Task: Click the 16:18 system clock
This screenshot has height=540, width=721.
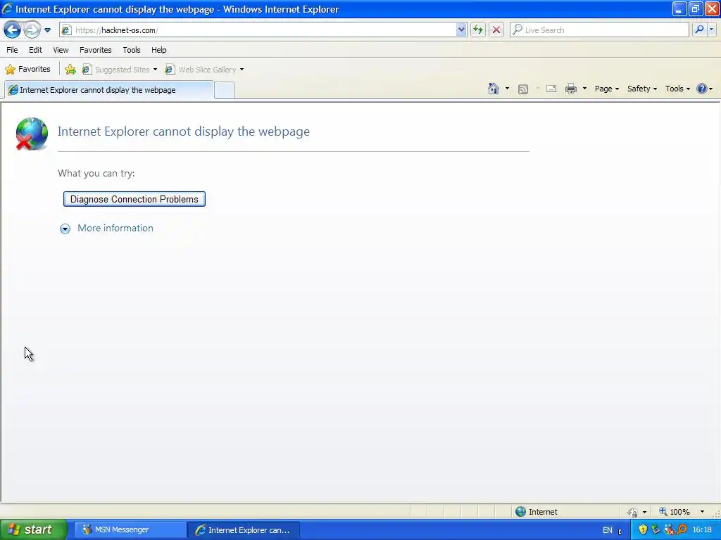Action: coord(702,530)
